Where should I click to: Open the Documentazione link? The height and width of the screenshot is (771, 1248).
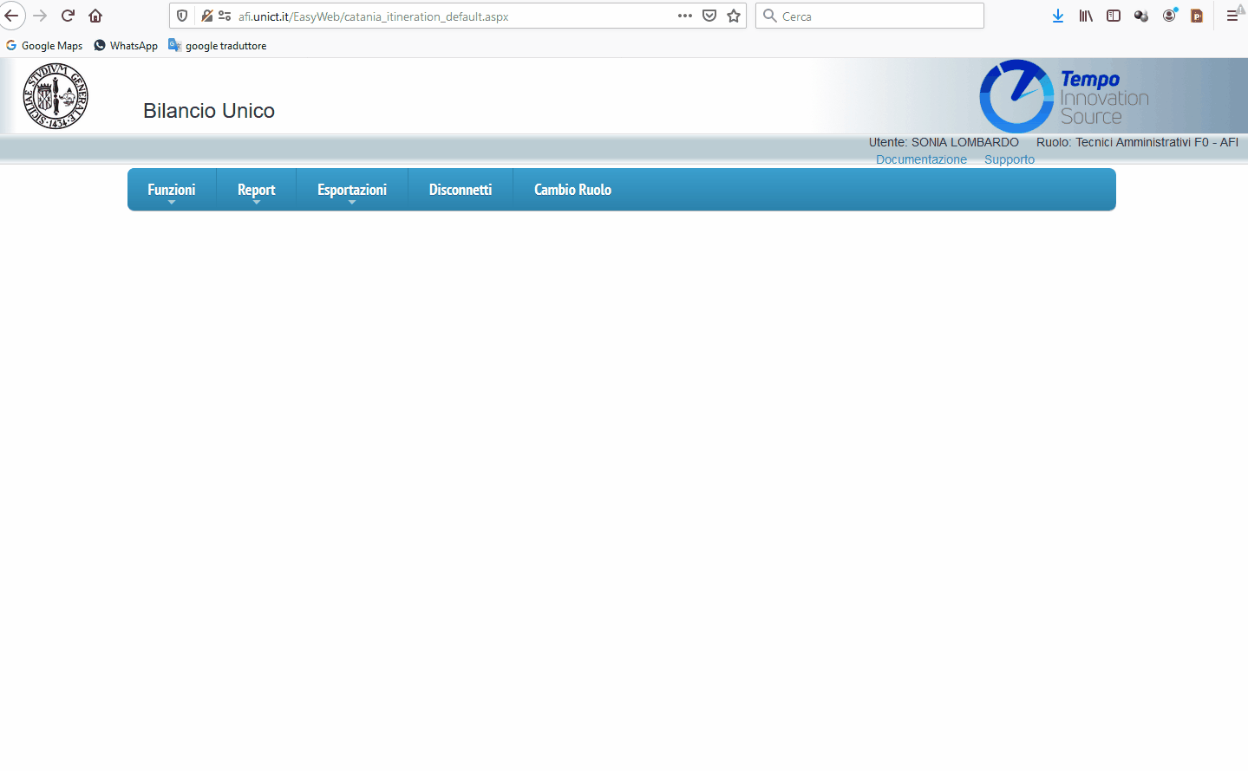[x=921, y=159]
